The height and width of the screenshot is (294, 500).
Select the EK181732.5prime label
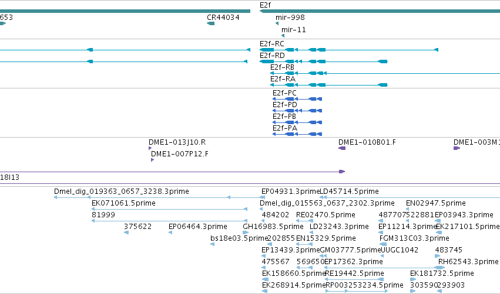pos(442,274)
